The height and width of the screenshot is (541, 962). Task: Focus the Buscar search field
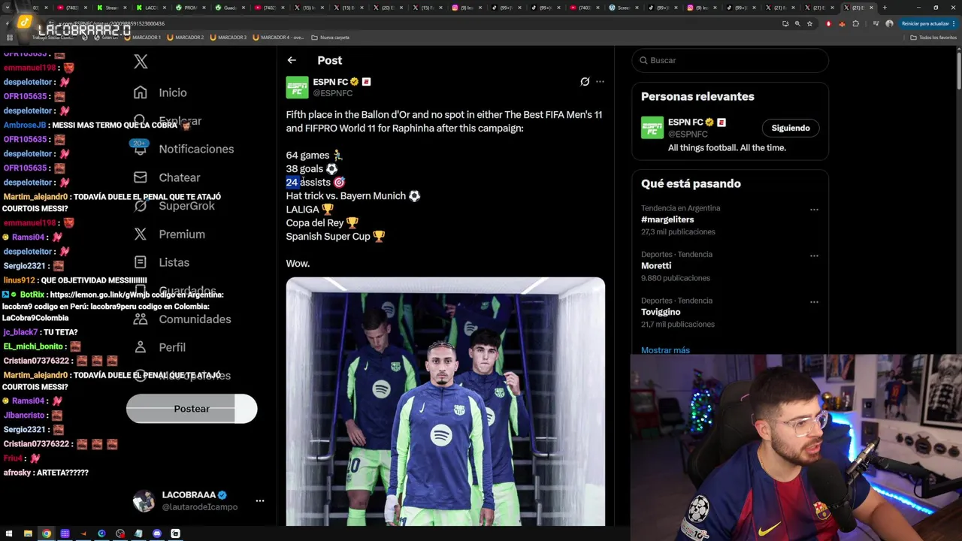point(730,60)
